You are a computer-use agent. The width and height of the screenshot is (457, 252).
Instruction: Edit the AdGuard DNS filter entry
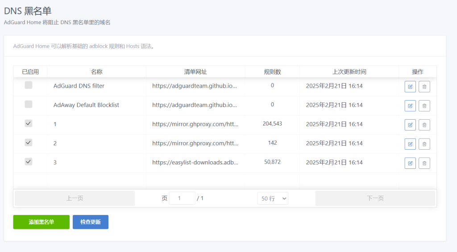click(410, 87)
